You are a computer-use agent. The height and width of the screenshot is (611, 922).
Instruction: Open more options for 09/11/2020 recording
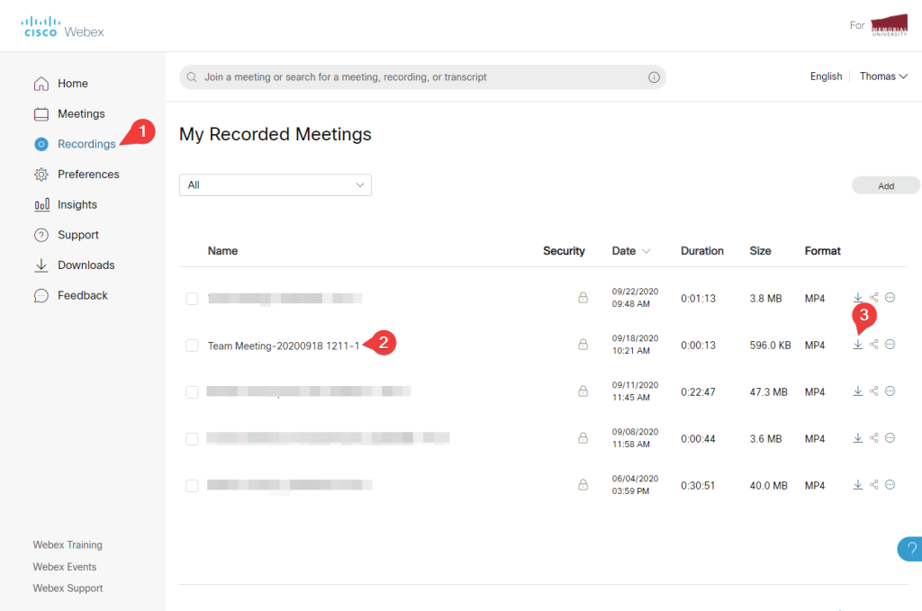[x=890, y=391]
